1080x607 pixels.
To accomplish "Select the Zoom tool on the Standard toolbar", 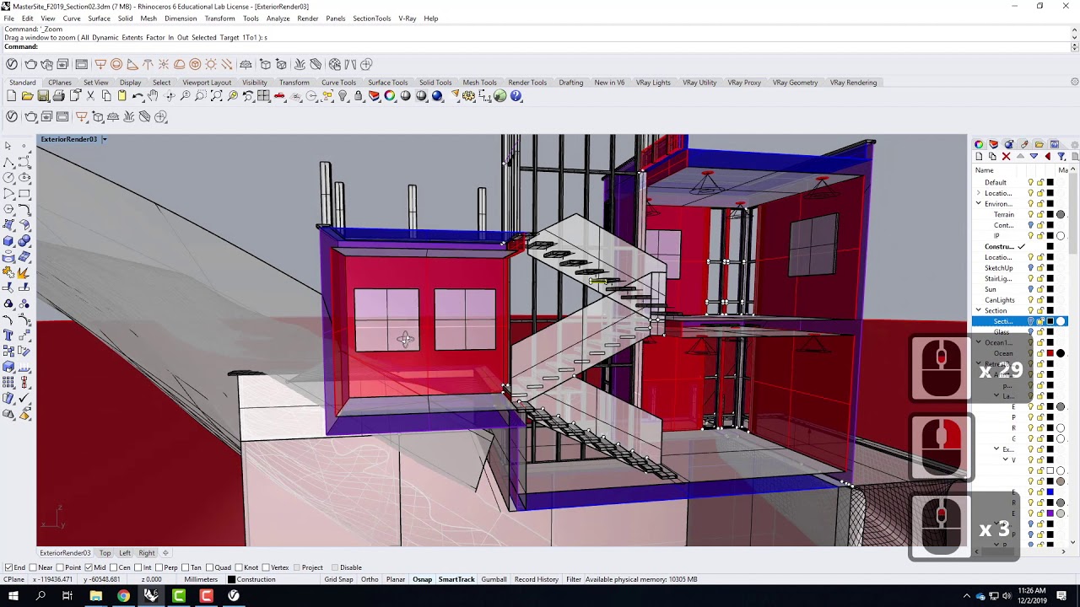I will (x=185, y=96).
